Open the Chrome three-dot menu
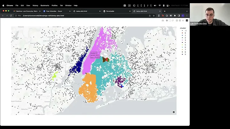This screenshot has height=129, width=230. (x=187, y=16)
